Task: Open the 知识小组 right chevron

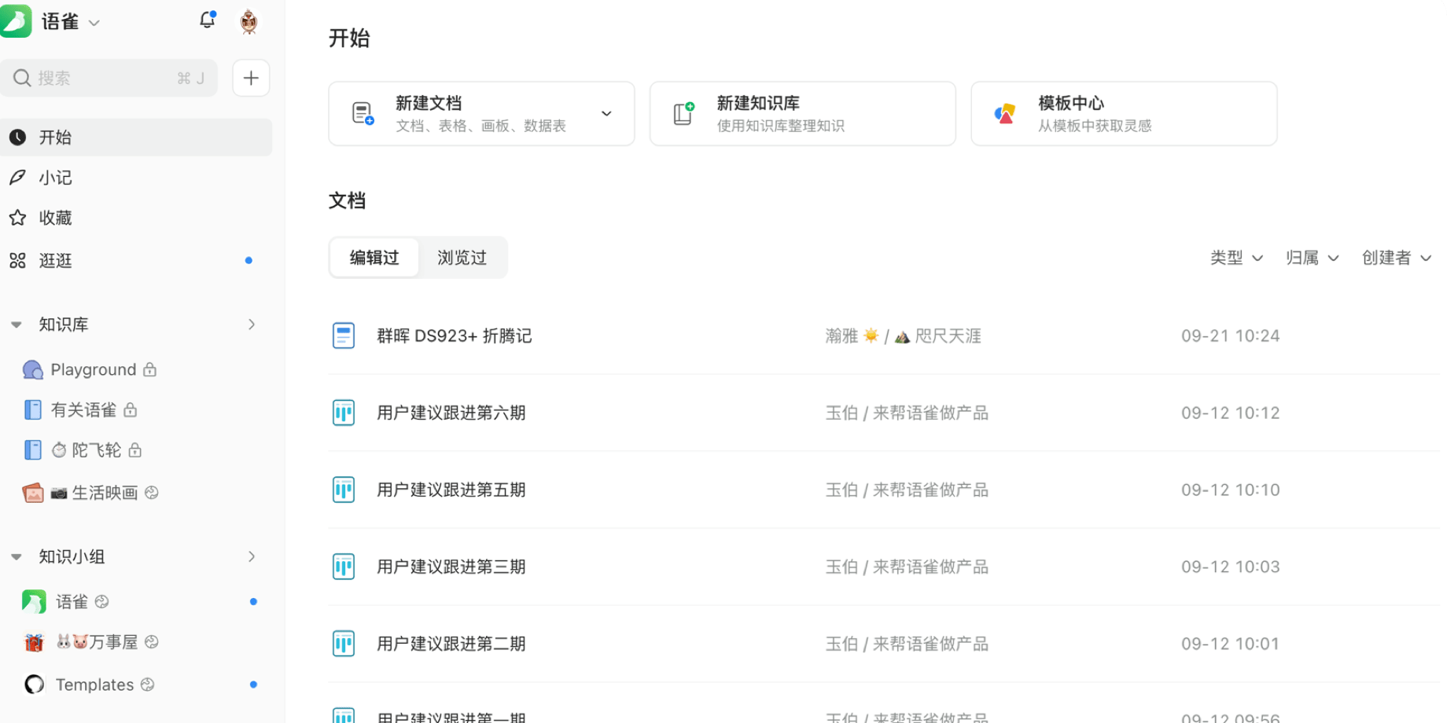Action: click(252, 556)
